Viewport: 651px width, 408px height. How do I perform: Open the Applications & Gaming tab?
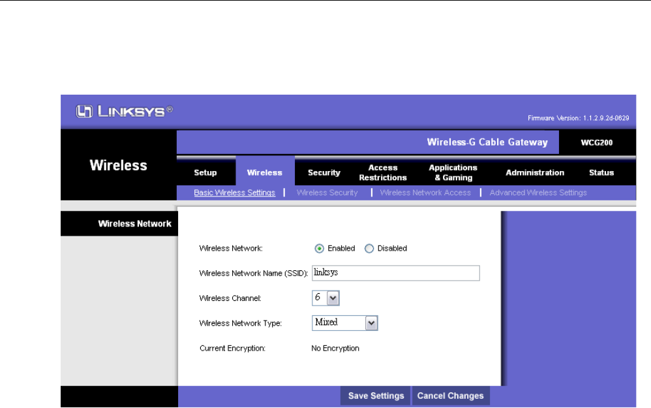point(453,172)
